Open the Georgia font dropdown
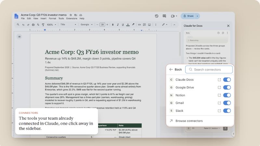The height and width of the screenshot is (146, 260). click(86, 25)
